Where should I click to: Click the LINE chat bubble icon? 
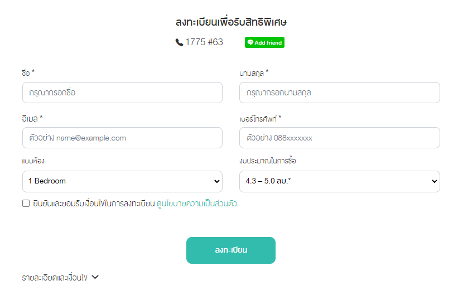click(x=250, y=42)
